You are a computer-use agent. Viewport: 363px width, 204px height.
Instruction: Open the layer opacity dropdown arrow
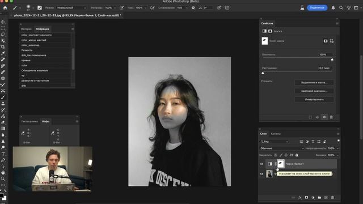(x=337, y=148)
